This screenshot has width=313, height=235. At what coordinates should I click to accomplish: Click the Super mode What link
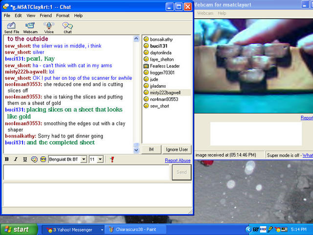308,155
